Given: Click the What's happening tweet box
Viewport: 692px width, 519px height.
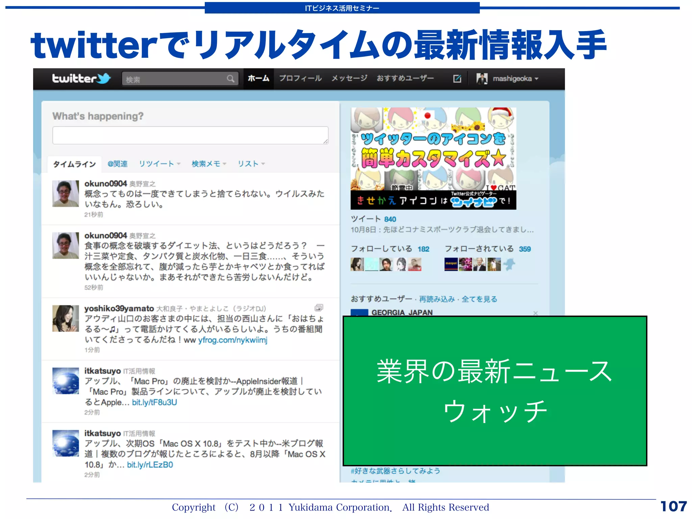Looking at the screenshot, I should pyautogui.click(x=190, y=135).
